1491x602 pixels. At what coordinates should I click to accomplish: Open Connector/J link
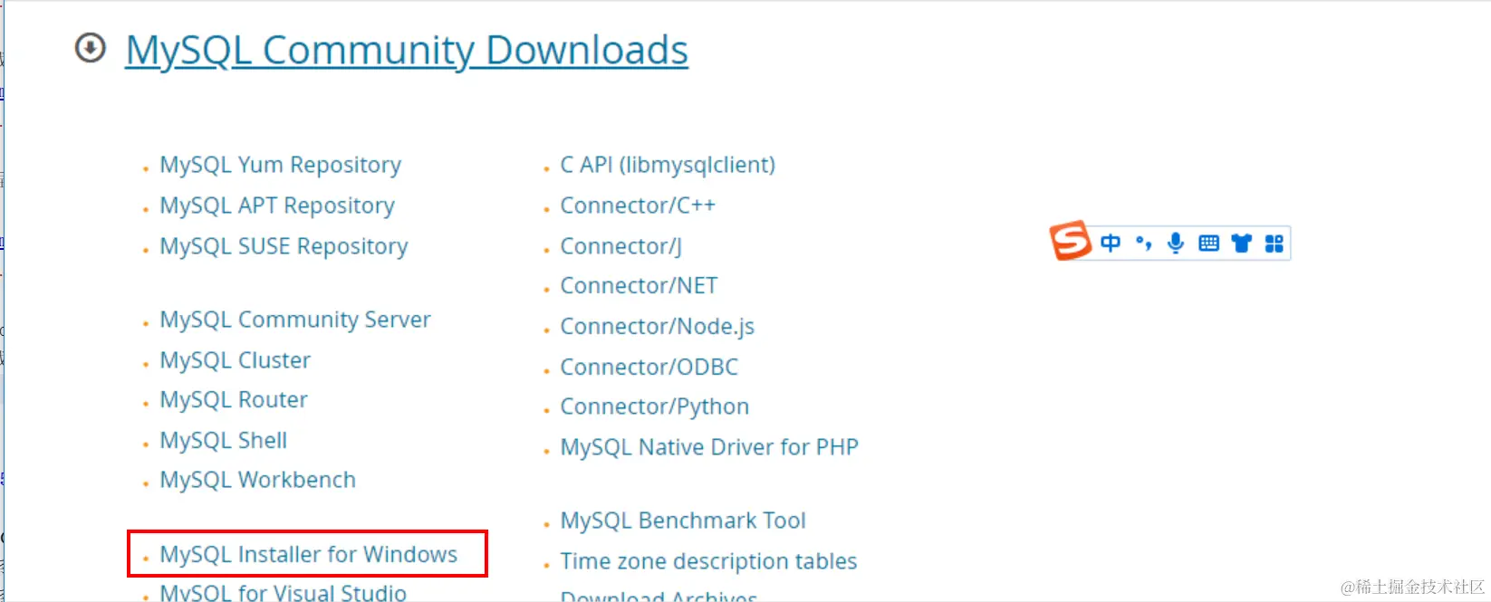tap(621, 247)
